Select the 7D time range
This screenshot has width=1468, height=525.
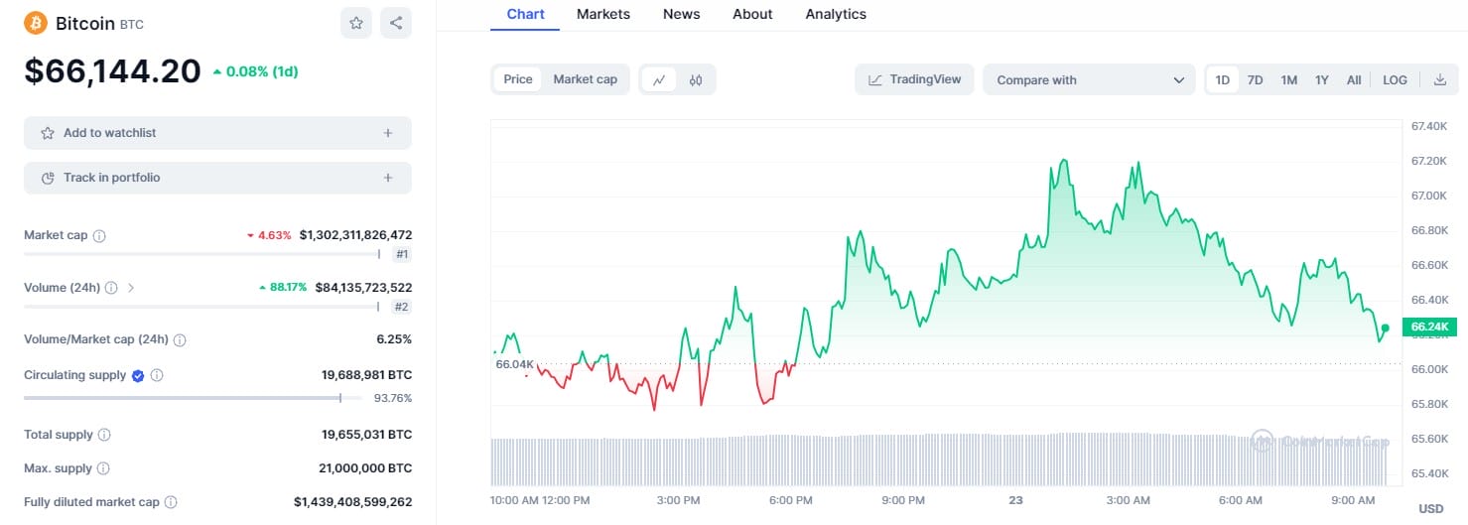[x=1255, y=80]
